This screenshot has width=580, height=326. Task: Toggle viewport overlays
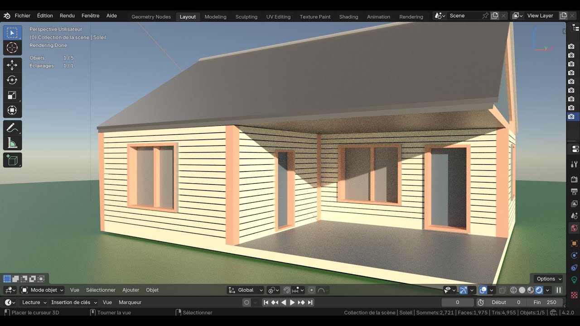(483, 290)
